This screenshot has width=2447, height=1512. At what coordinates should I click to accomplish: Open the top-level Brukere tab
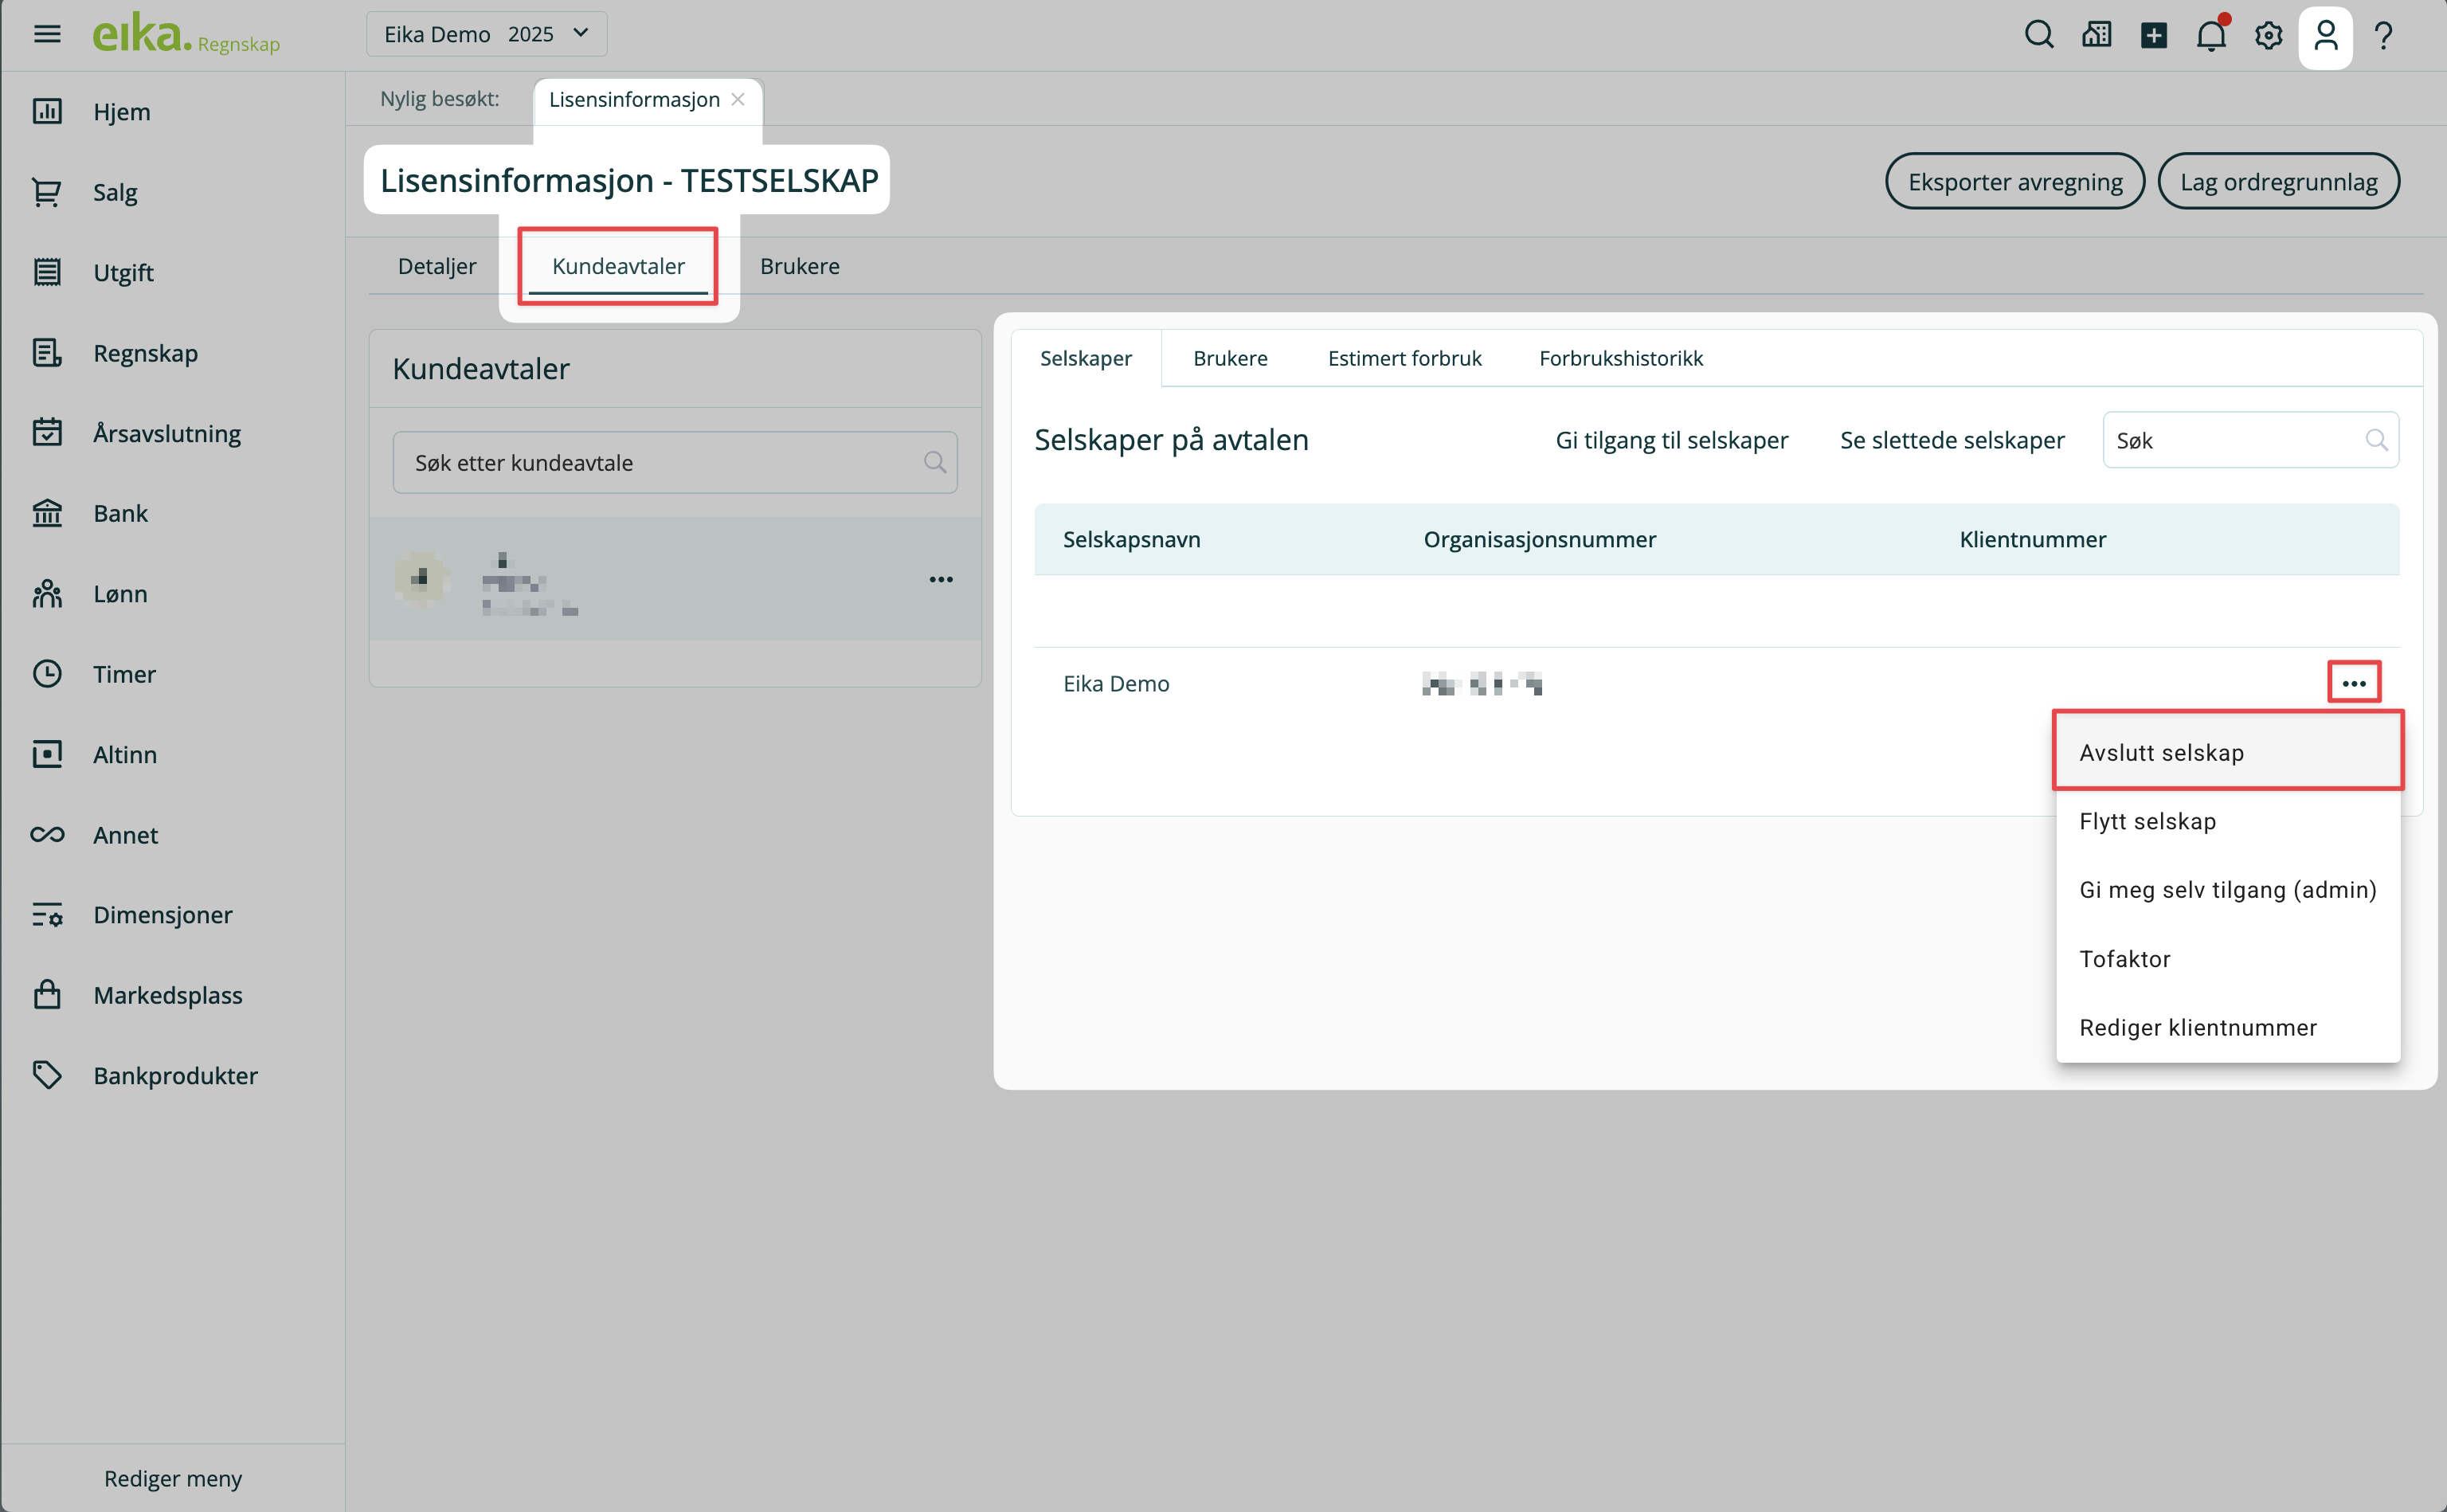point(800,266)
